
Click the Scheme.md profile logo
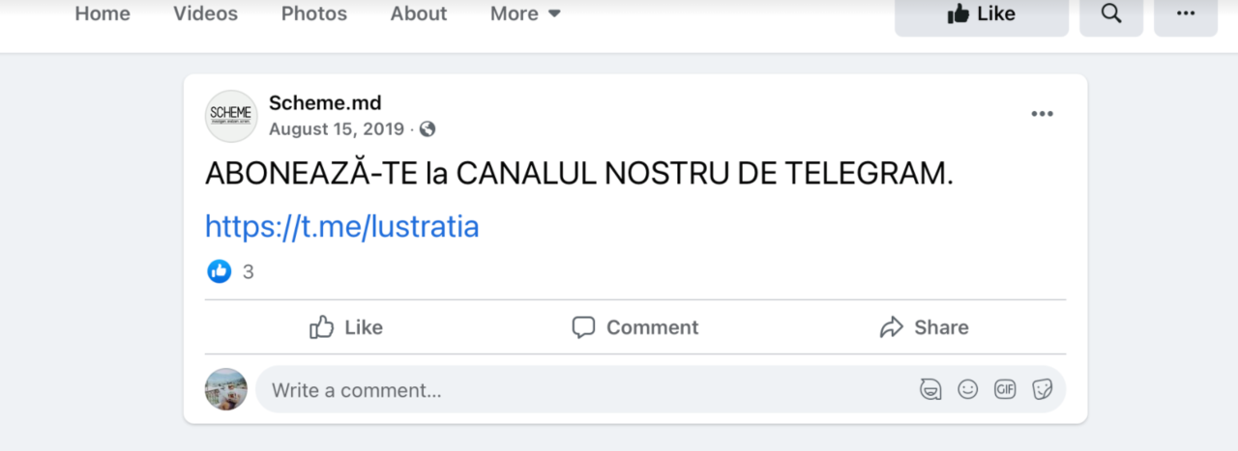(231, 116)
